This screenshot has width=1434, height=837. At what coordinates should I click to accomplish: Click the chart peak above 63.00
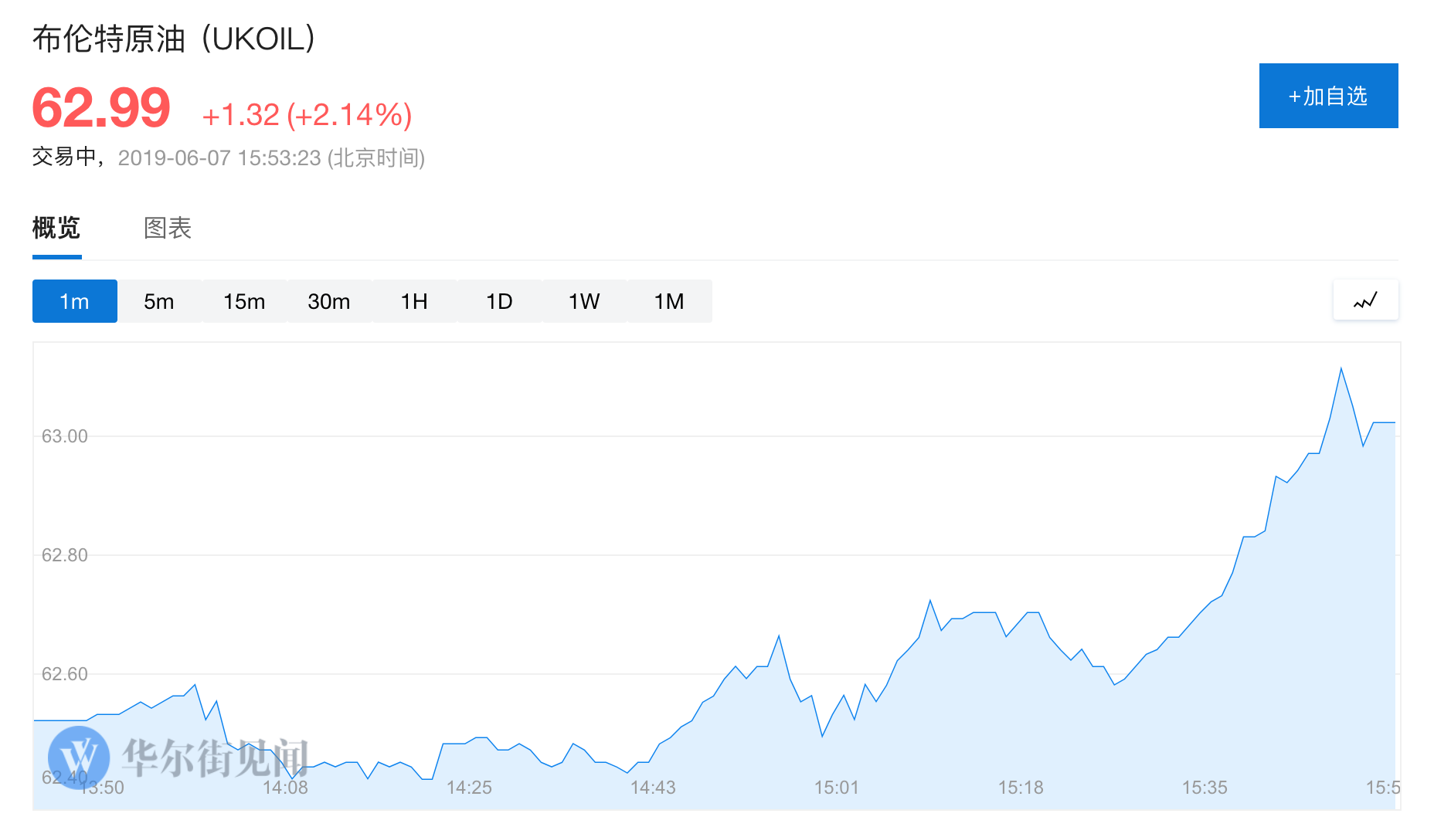[x=1341, y=369]
